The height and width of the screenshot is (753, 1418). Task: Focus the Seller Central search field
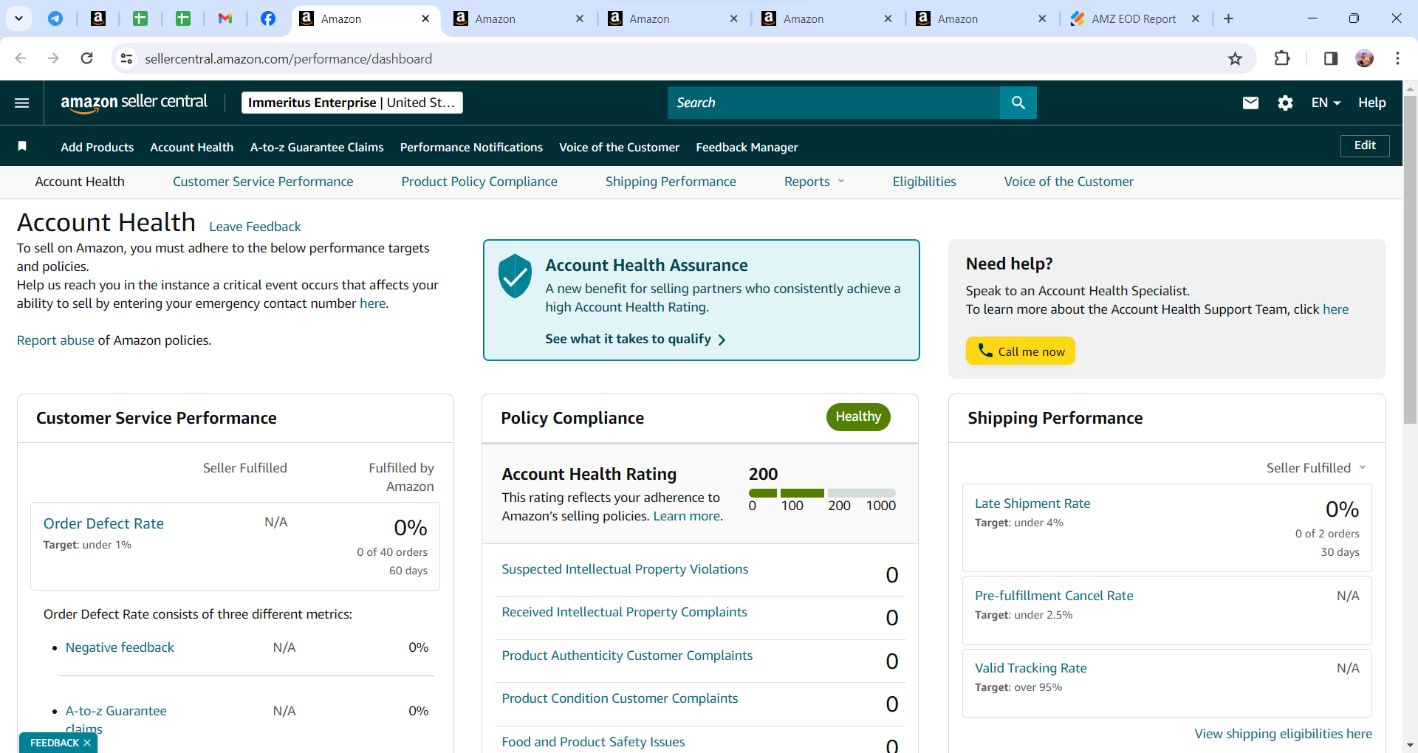coord(834,103)
